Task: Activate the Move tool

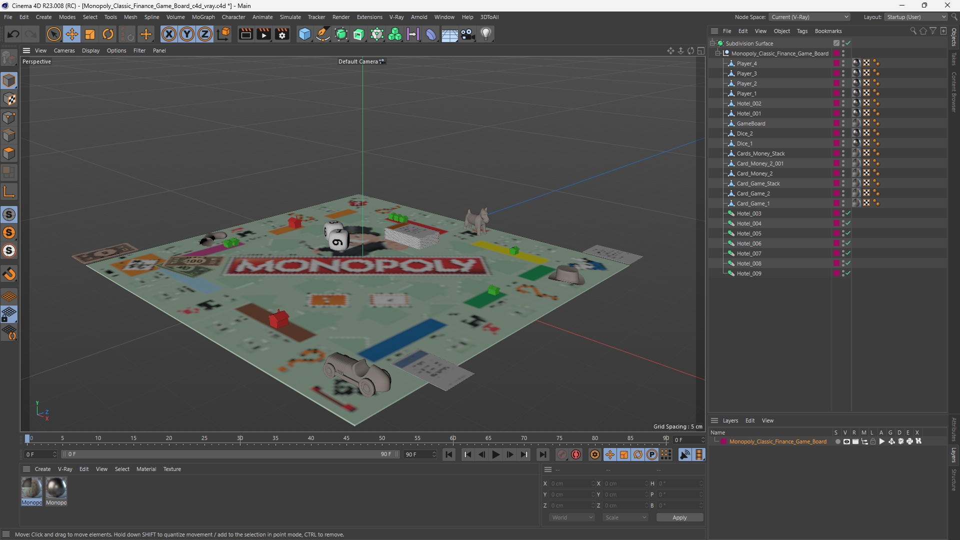Action: coord(72,34)
